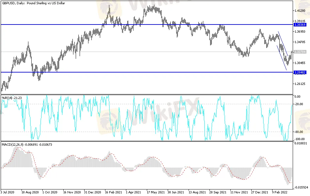Click the 13 Aug 2021 date label
This screenshot has height=196, width=310.
[197, 192]
